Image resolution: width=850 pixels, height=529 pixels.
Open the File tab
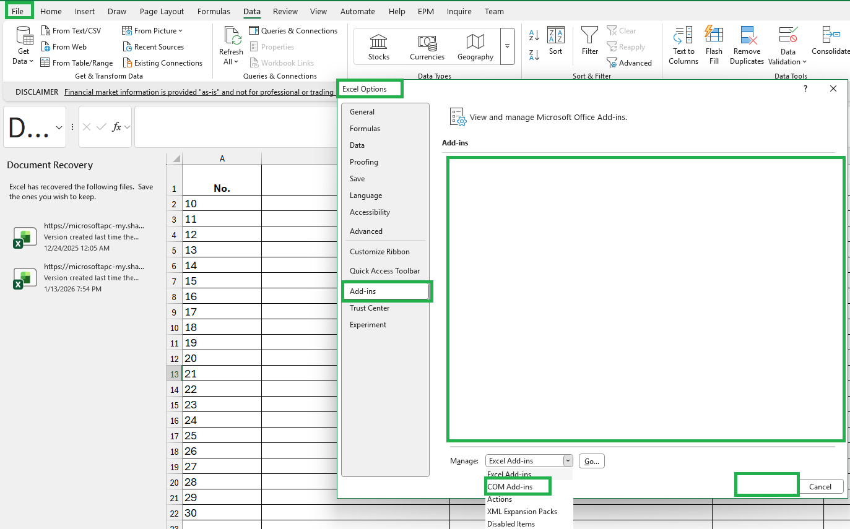click(18, 11)
